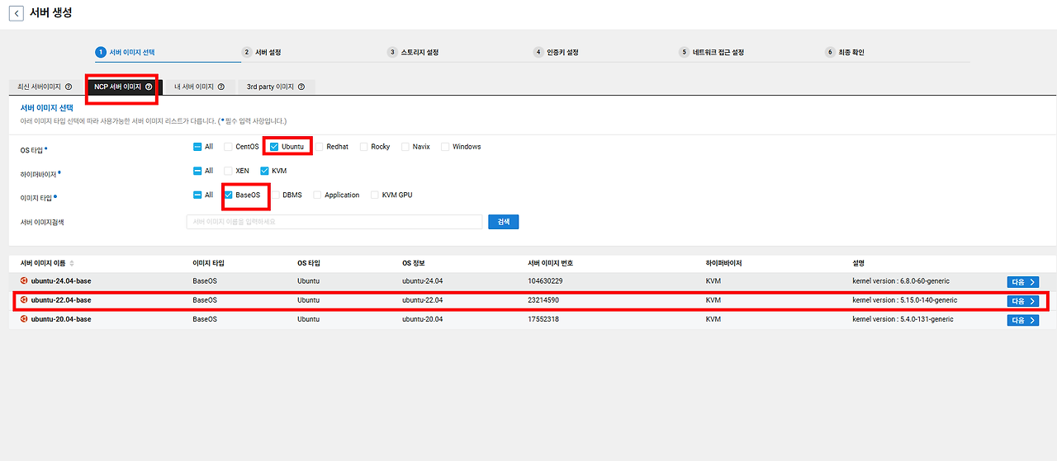Check the Redhat OS type
This screenshot has height=461, width=1057.
pos(319,147)
